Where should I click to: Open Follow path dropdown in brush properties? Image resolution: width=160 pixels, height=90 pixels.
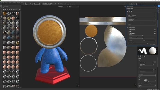(x=150, y=84)
